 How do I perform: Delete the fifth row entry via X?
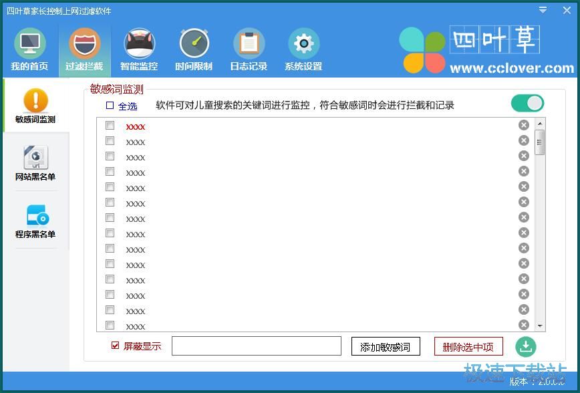[x=523, y=186]
